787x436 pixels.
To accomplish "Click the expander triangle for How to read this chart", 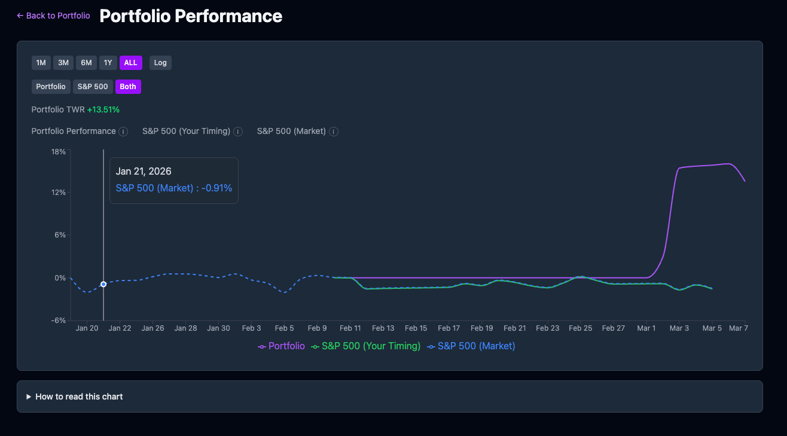I will 28,396.
